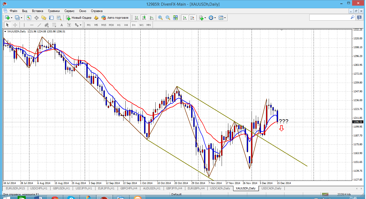
Task: Show the Market Watch panel
Action: 29,18
